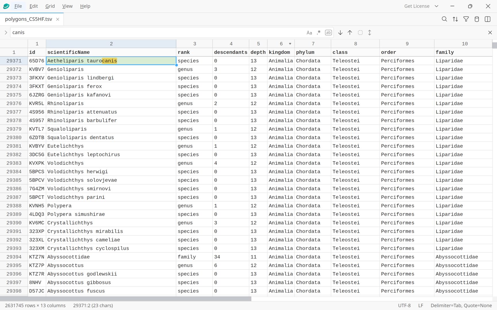Close the find bar
The width and height of the screenshot is (497, 310).
[x=490, y=33]
